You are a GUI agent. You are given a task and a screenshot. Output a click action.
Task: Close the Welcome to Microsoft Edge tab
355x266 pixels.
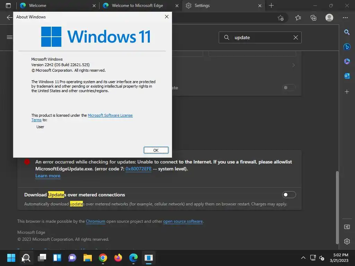click(177, 6)
